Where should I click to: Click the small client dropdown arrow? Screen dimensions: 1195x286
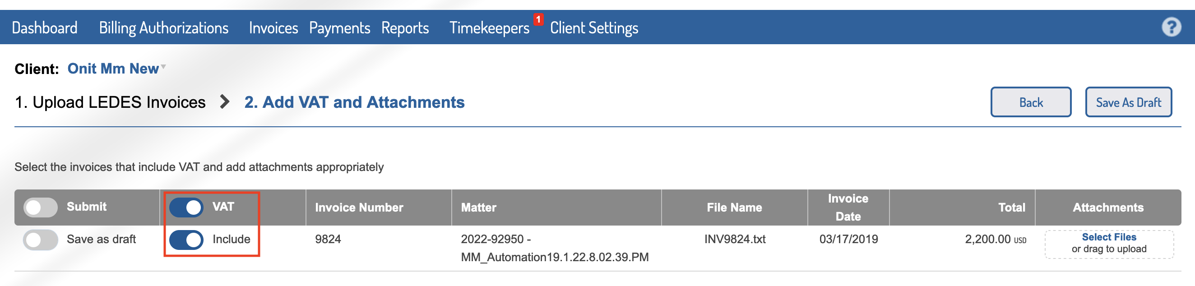pyautogui.click(x=163, y=67)
